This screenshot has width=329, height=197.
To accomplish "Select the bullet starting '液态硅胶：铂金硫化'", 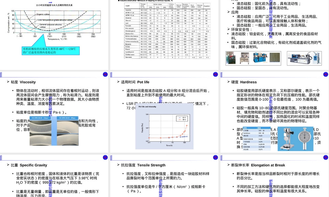I will tap(275, 36).
